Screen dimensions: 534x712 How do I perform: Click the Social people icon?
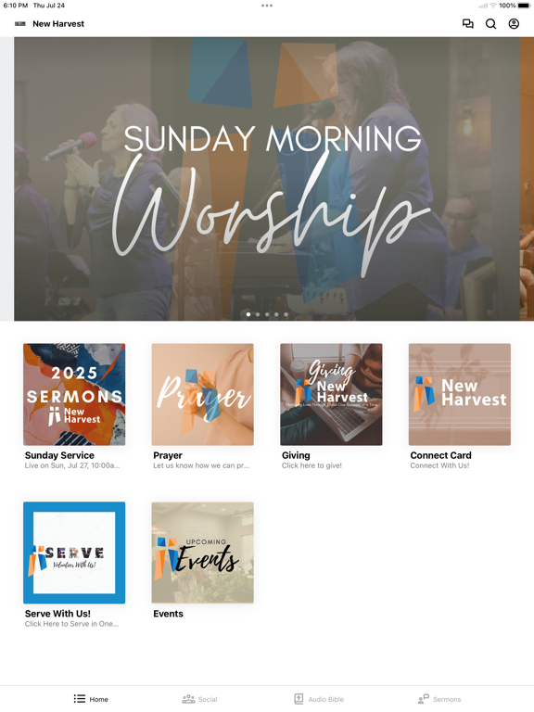tap(188, 699)
